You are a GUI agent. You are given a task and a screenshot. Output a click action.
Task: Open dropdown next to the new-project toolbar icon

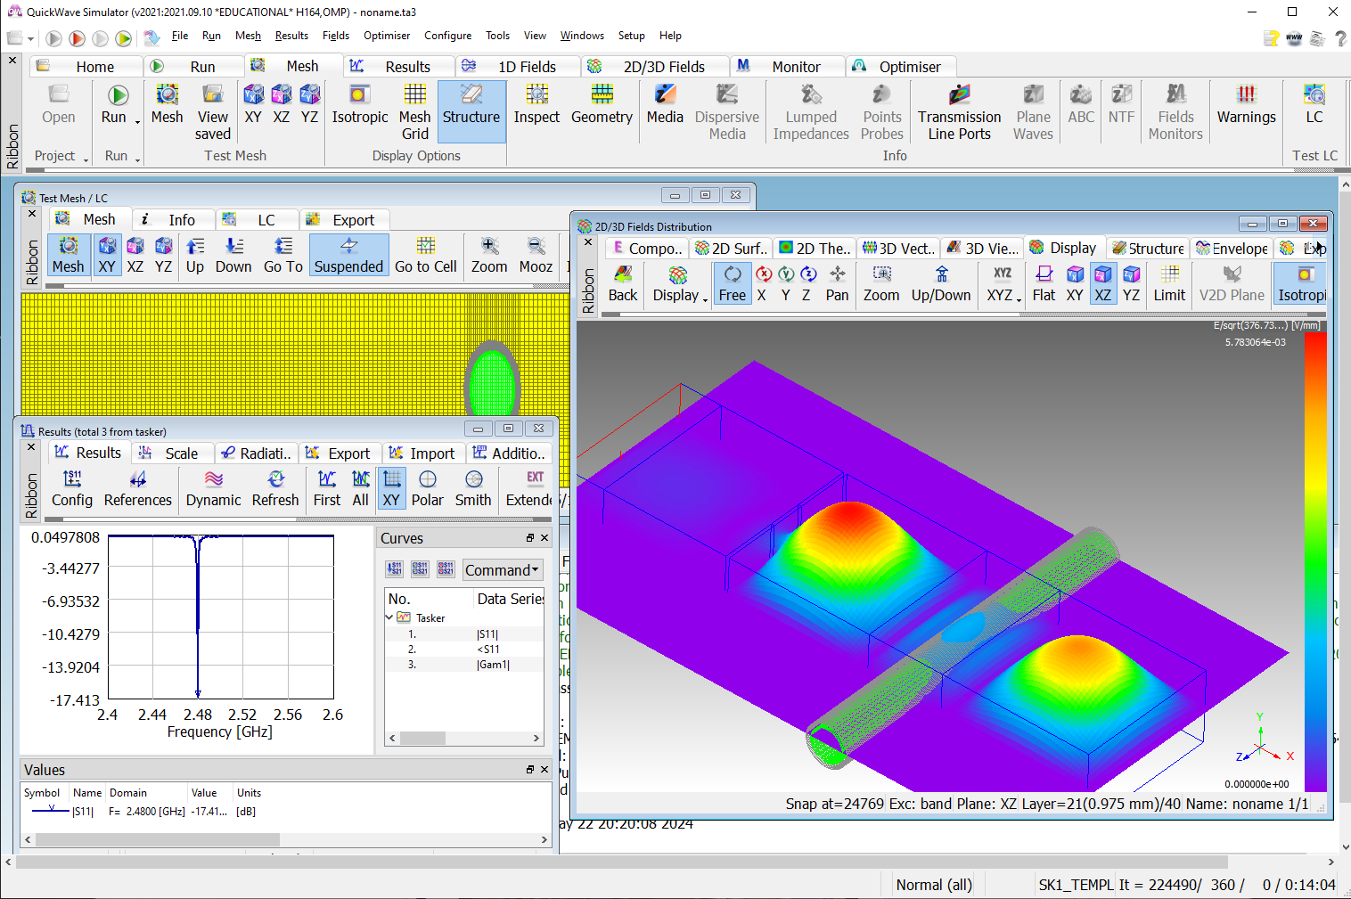(x=30, y=39)
